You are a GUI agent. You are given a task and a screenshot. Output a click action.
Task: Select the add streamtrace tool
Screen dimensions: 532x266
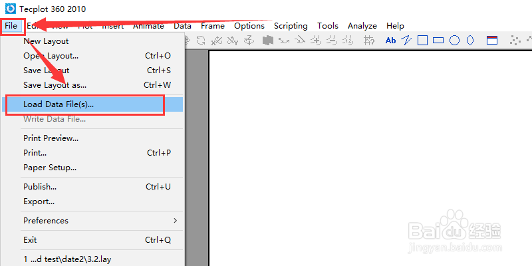(284, 41)
